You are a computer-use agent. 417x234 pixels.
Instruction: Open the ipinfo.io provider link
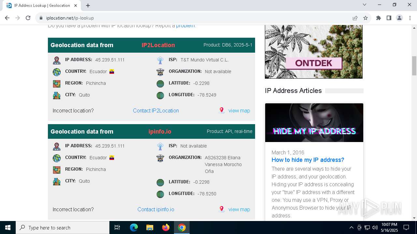tap(160, 132)
